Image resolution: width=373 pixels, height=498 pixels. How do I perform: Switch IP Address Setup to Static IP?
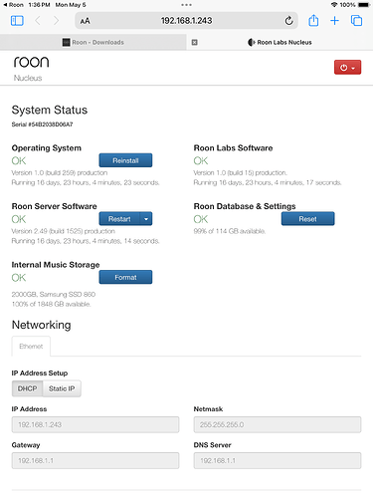62,388
